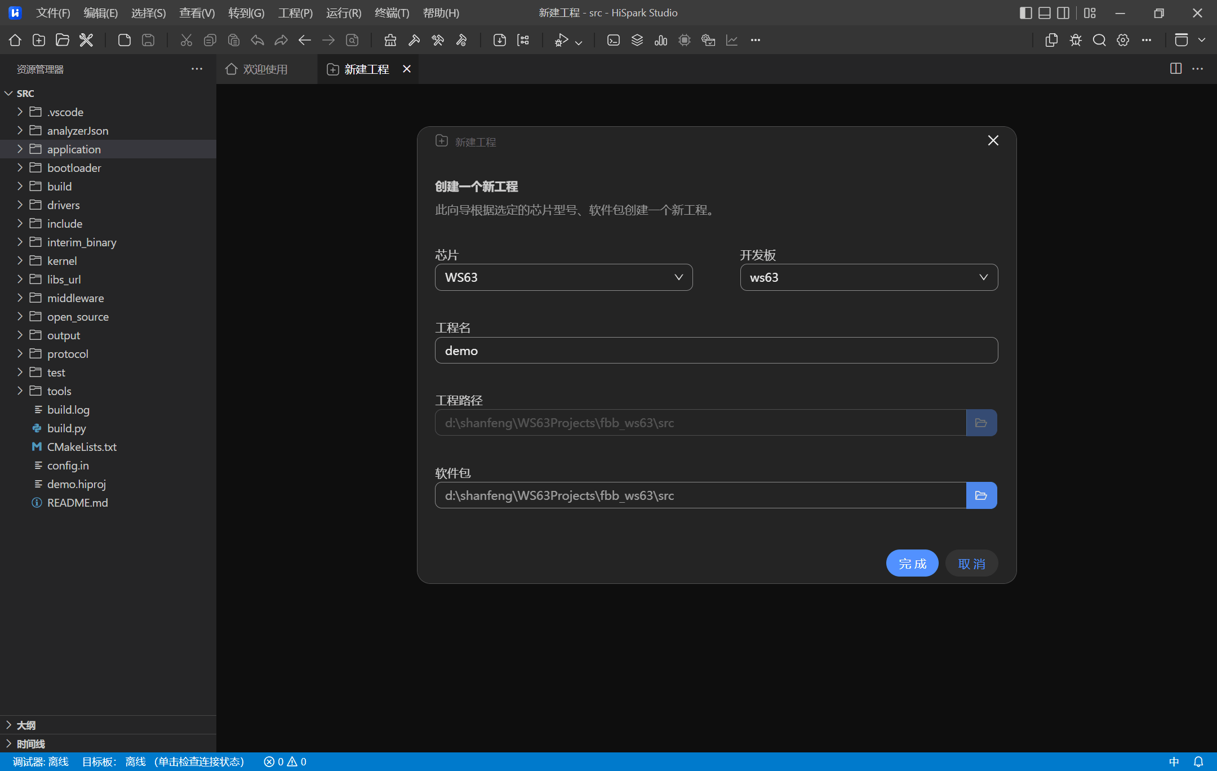Toggle the primary sidebar layout button

(x=1025, y=13)
